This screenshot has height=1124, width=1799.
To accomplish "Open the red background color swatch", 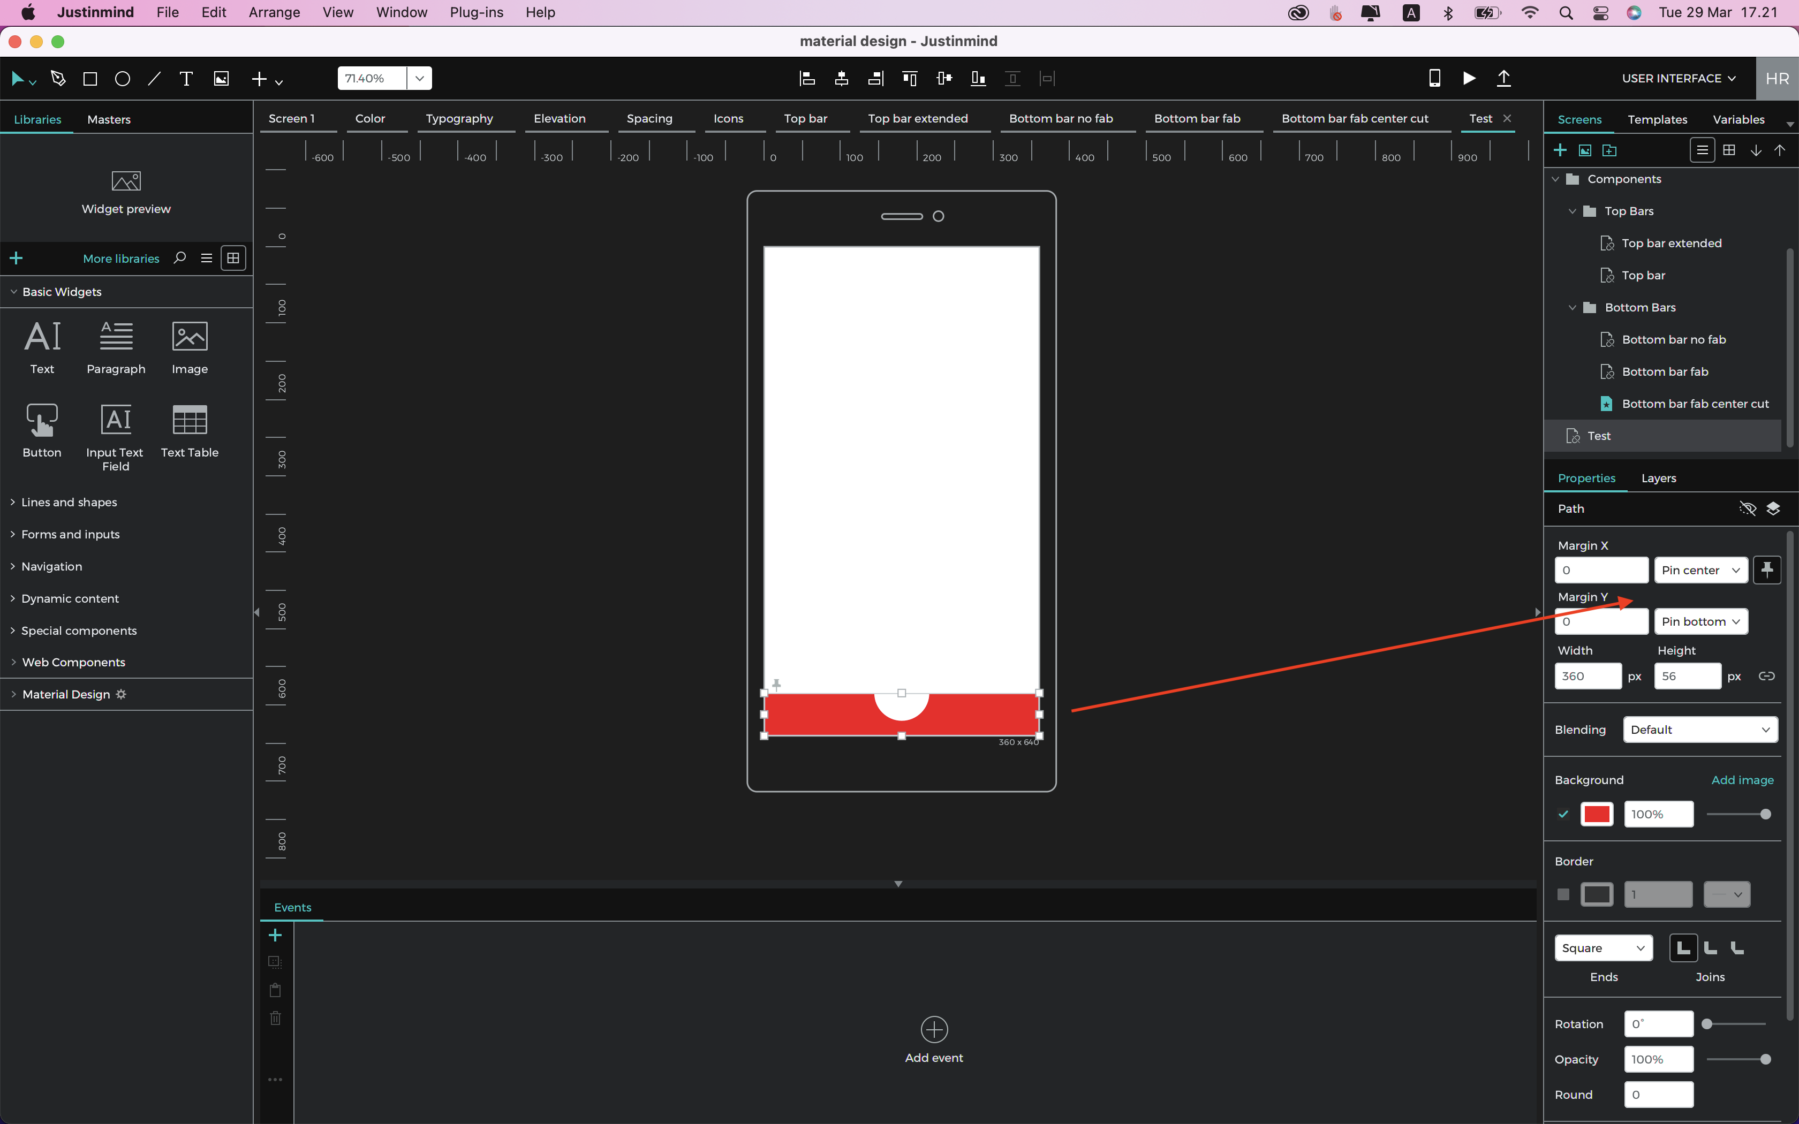I will (1597, 814).
